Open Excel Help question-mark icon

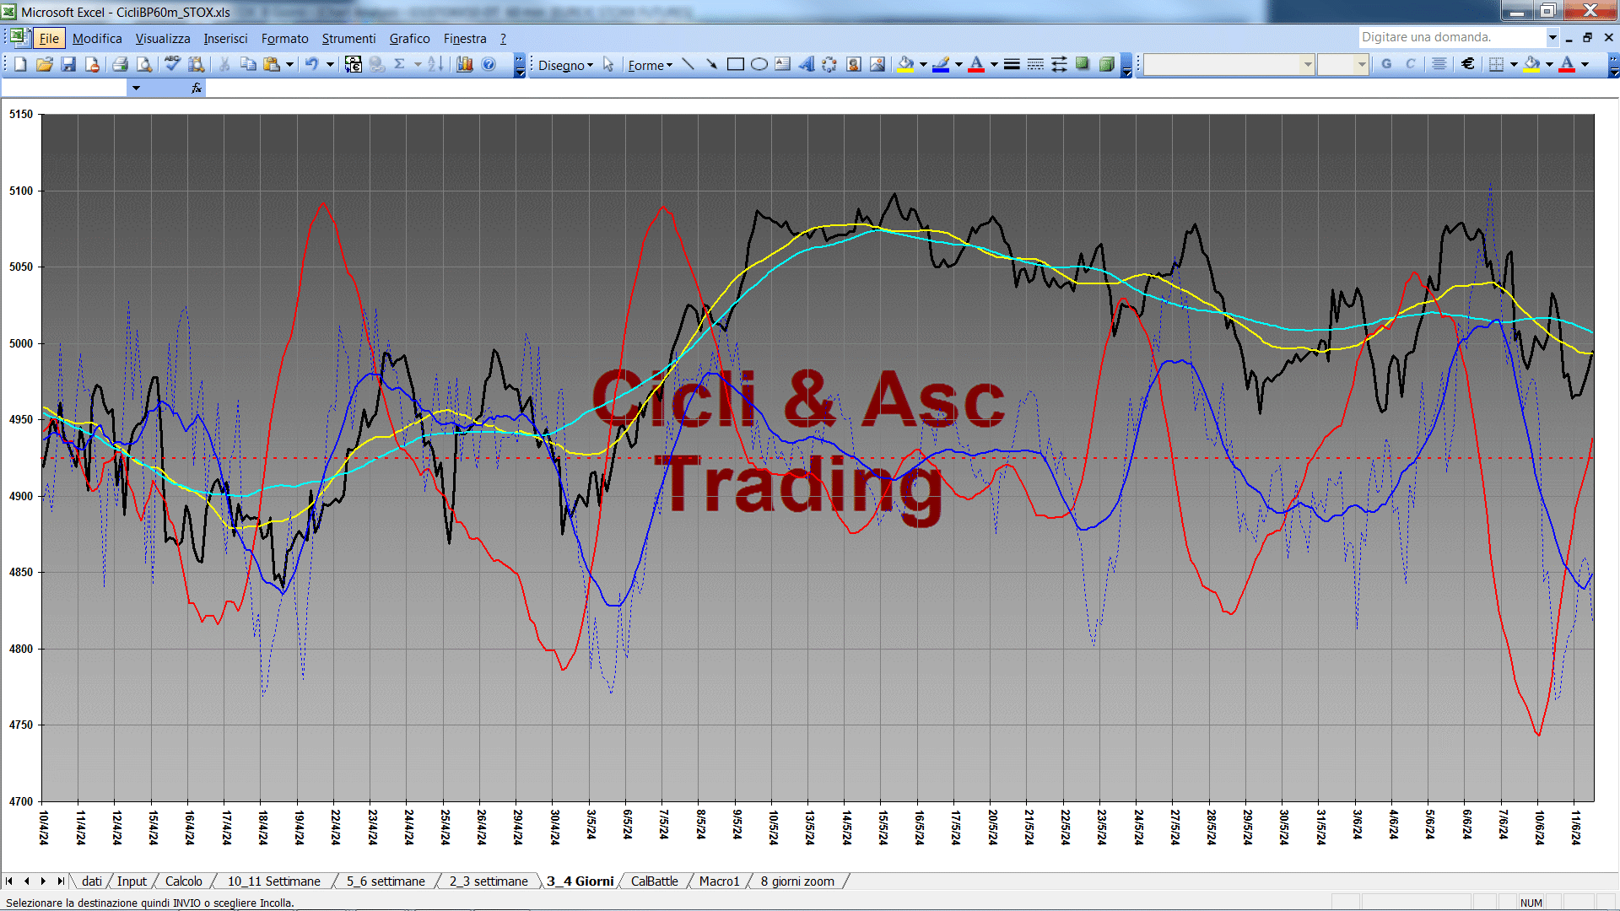point(489,64)
